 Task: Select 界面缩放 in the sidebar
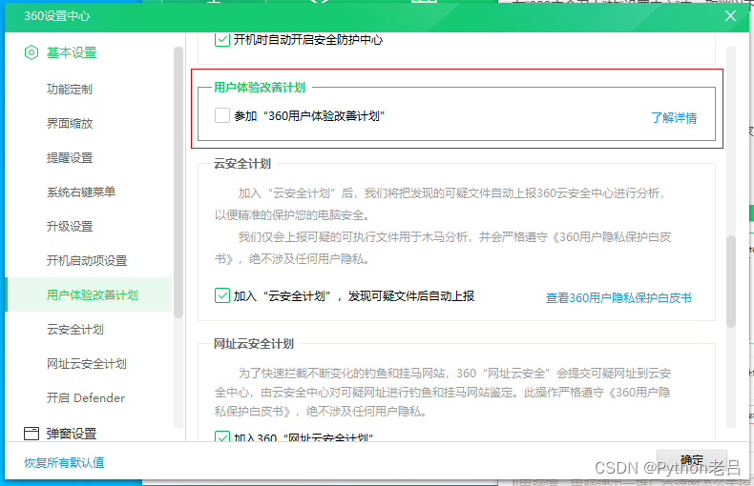point(70,124)
